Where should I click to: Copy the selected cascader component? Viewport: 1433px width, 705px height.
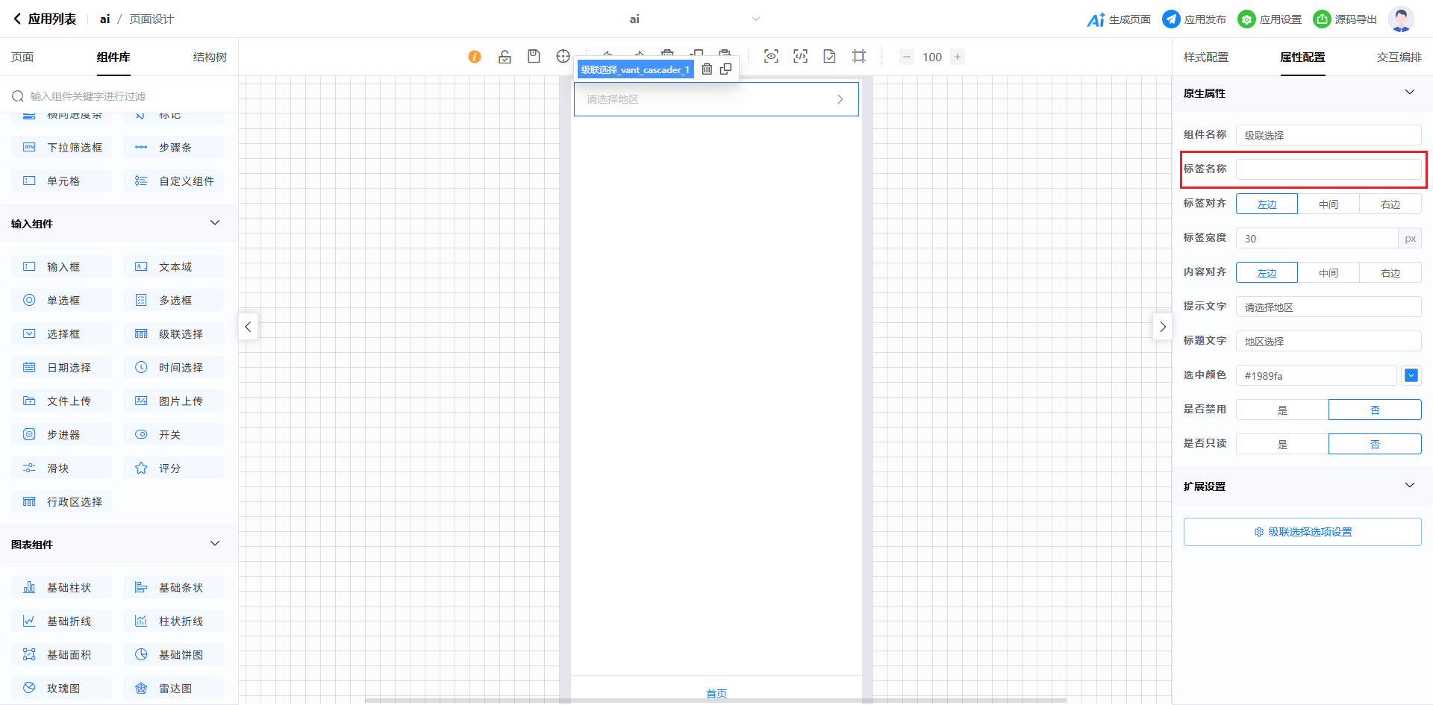725,69
